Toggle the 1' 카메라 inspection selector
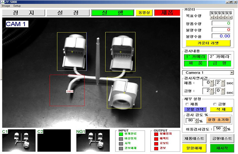The image size is (238, 154). coord(195,57)
